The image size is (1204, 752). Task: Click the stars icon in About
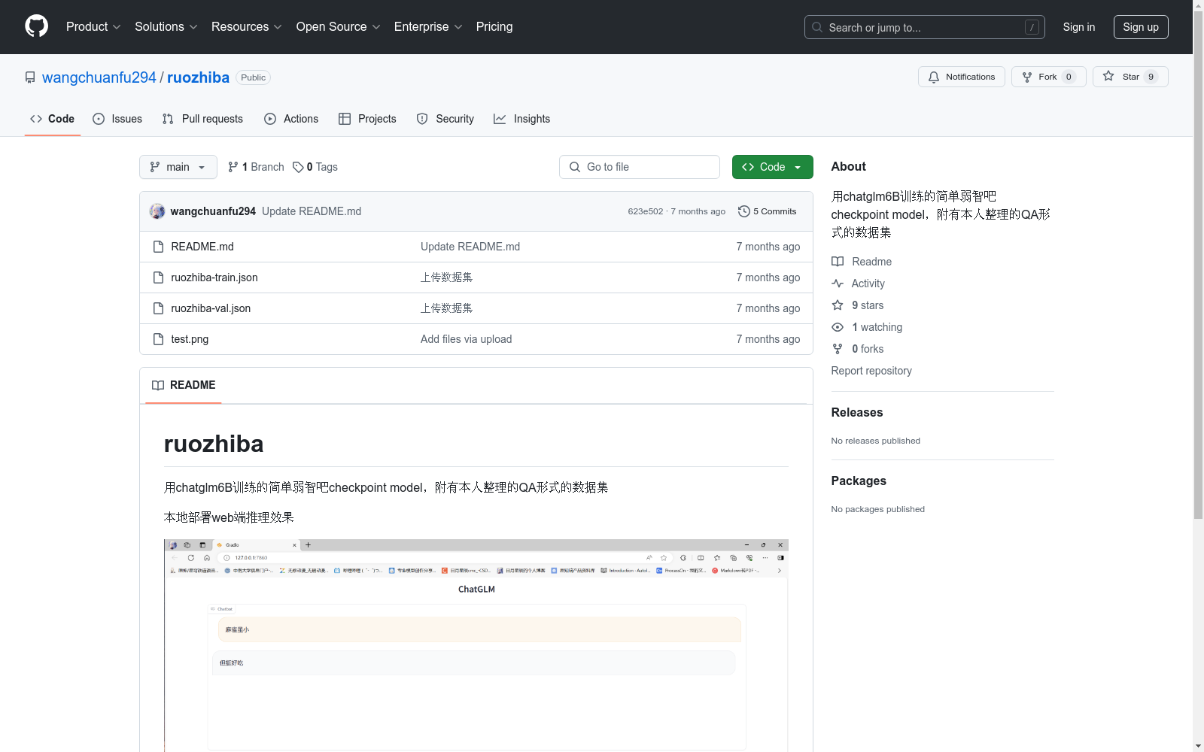tap(838, 305)
